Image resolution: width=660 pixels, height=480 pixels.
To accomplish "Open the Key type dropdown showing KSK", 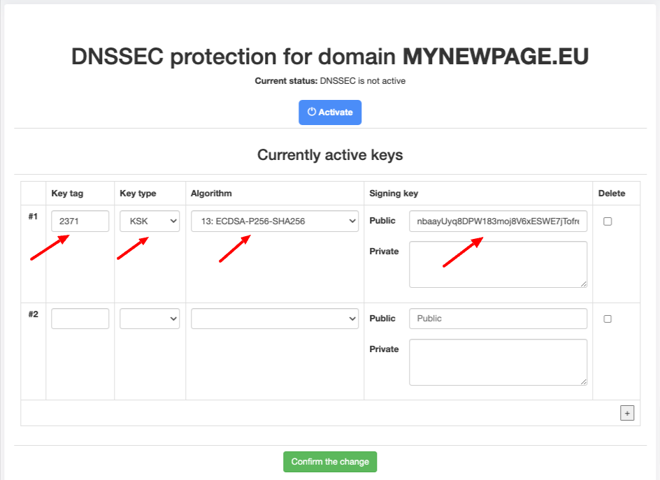I will [x=150, y=221].
